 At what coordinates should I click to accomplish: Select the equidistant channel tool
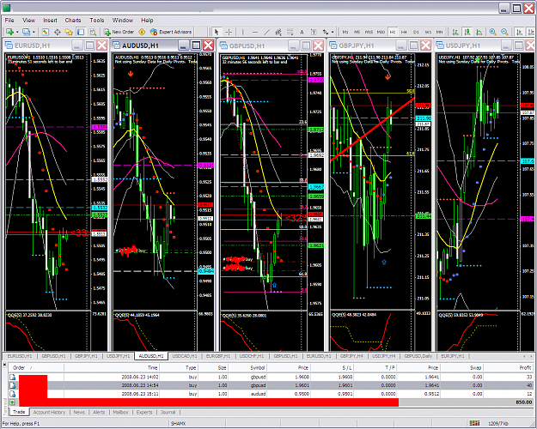point(278,32)
